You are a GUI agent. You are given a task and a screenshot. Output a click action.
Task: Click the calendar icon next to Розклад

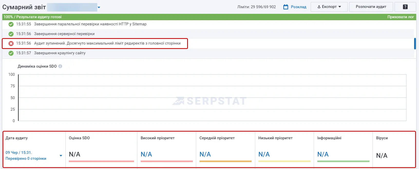286,7
